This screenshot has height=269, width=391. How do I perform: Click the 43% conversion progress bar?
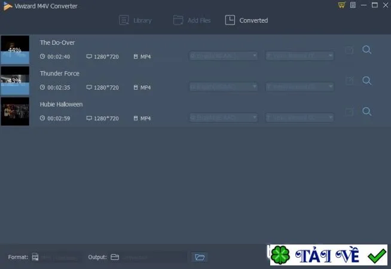click(15, 88)
